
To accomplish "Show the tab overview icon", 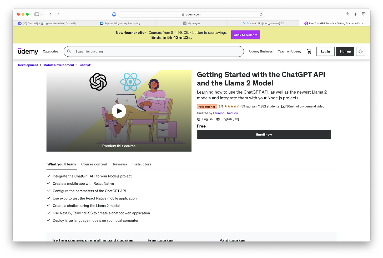I will coord(364,14).
